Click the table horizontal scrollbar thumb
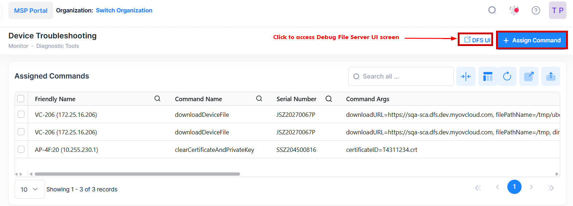This screenshot has height=206, width=573. [137, 174]
